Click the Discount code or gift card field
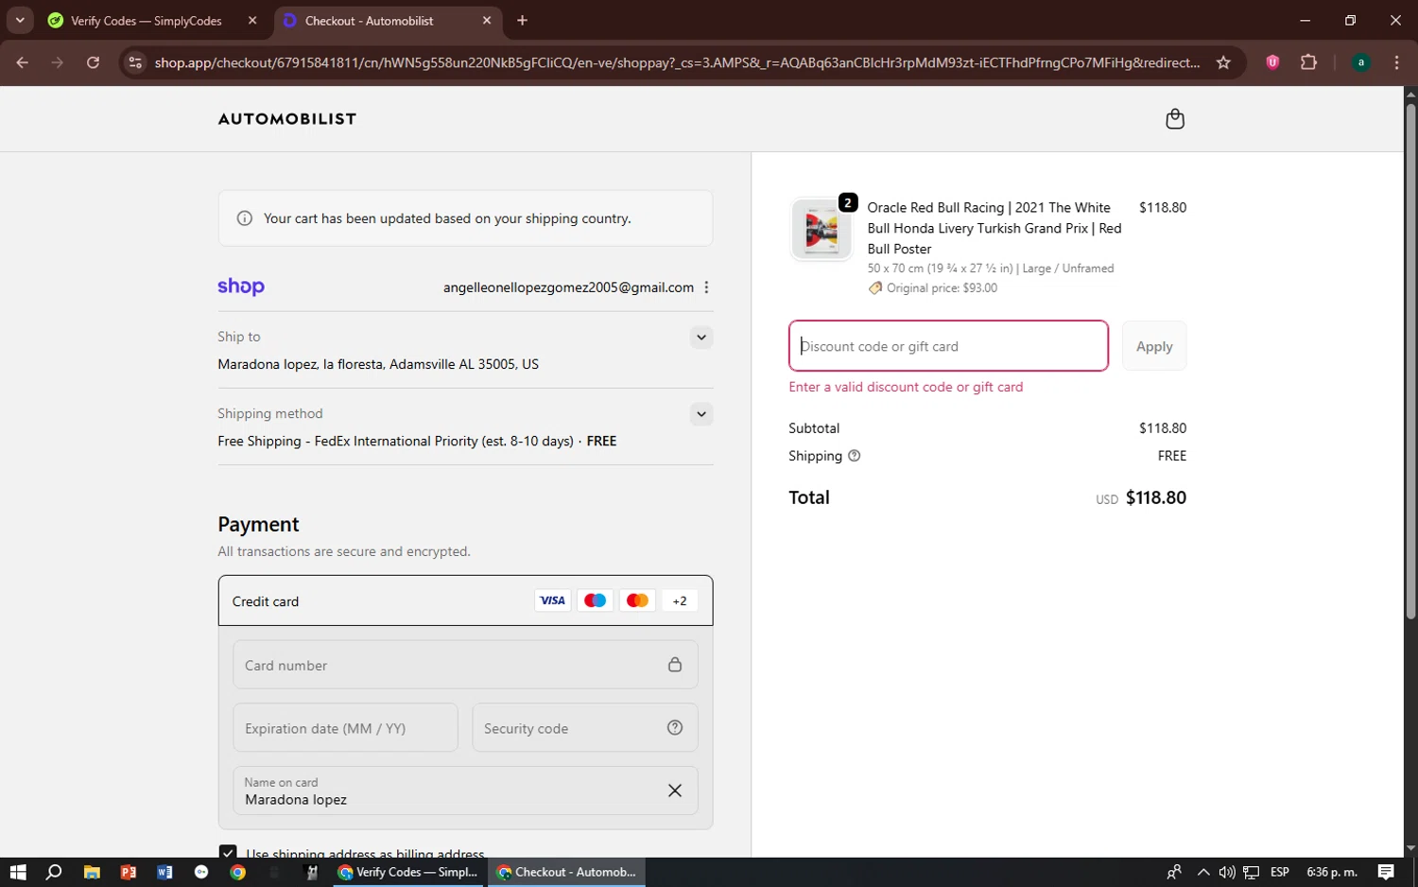The image size is (1418, 887). coord(948,346)
